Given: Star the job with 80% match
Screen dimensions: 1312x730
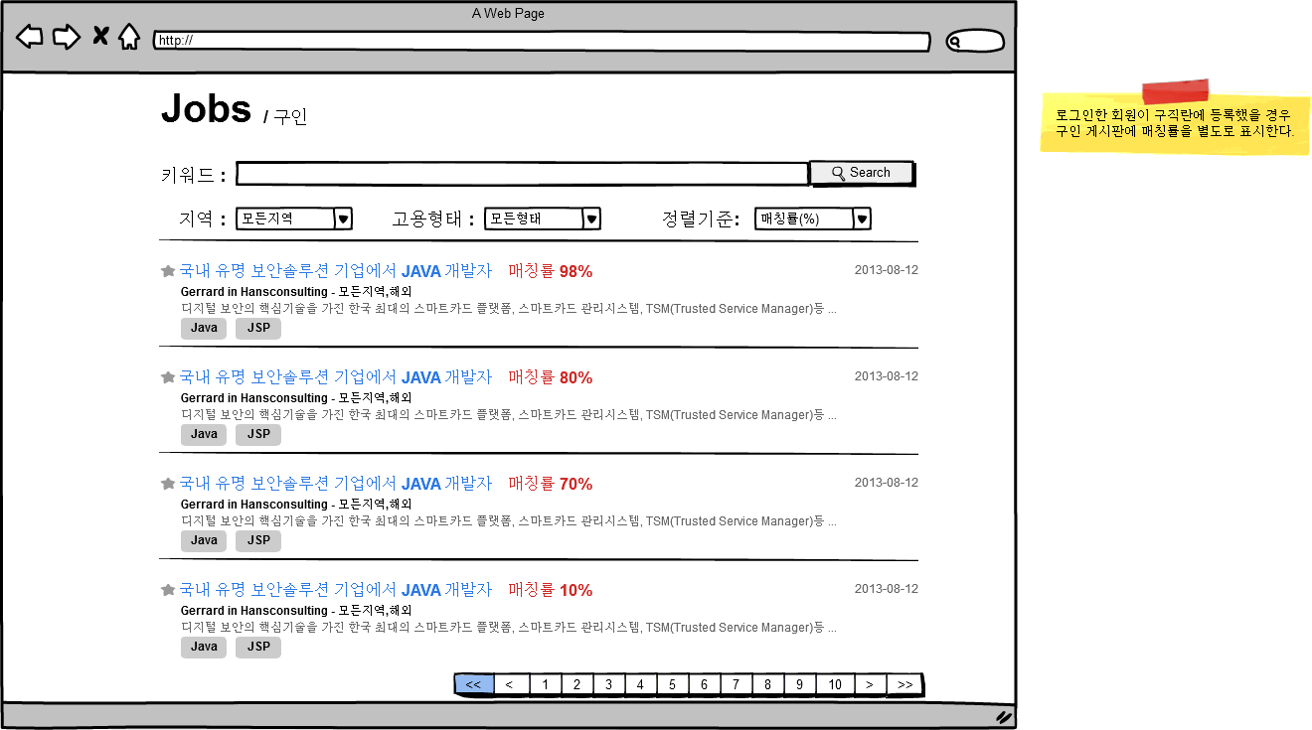Looking at the screenshot, I should [168, 377].
